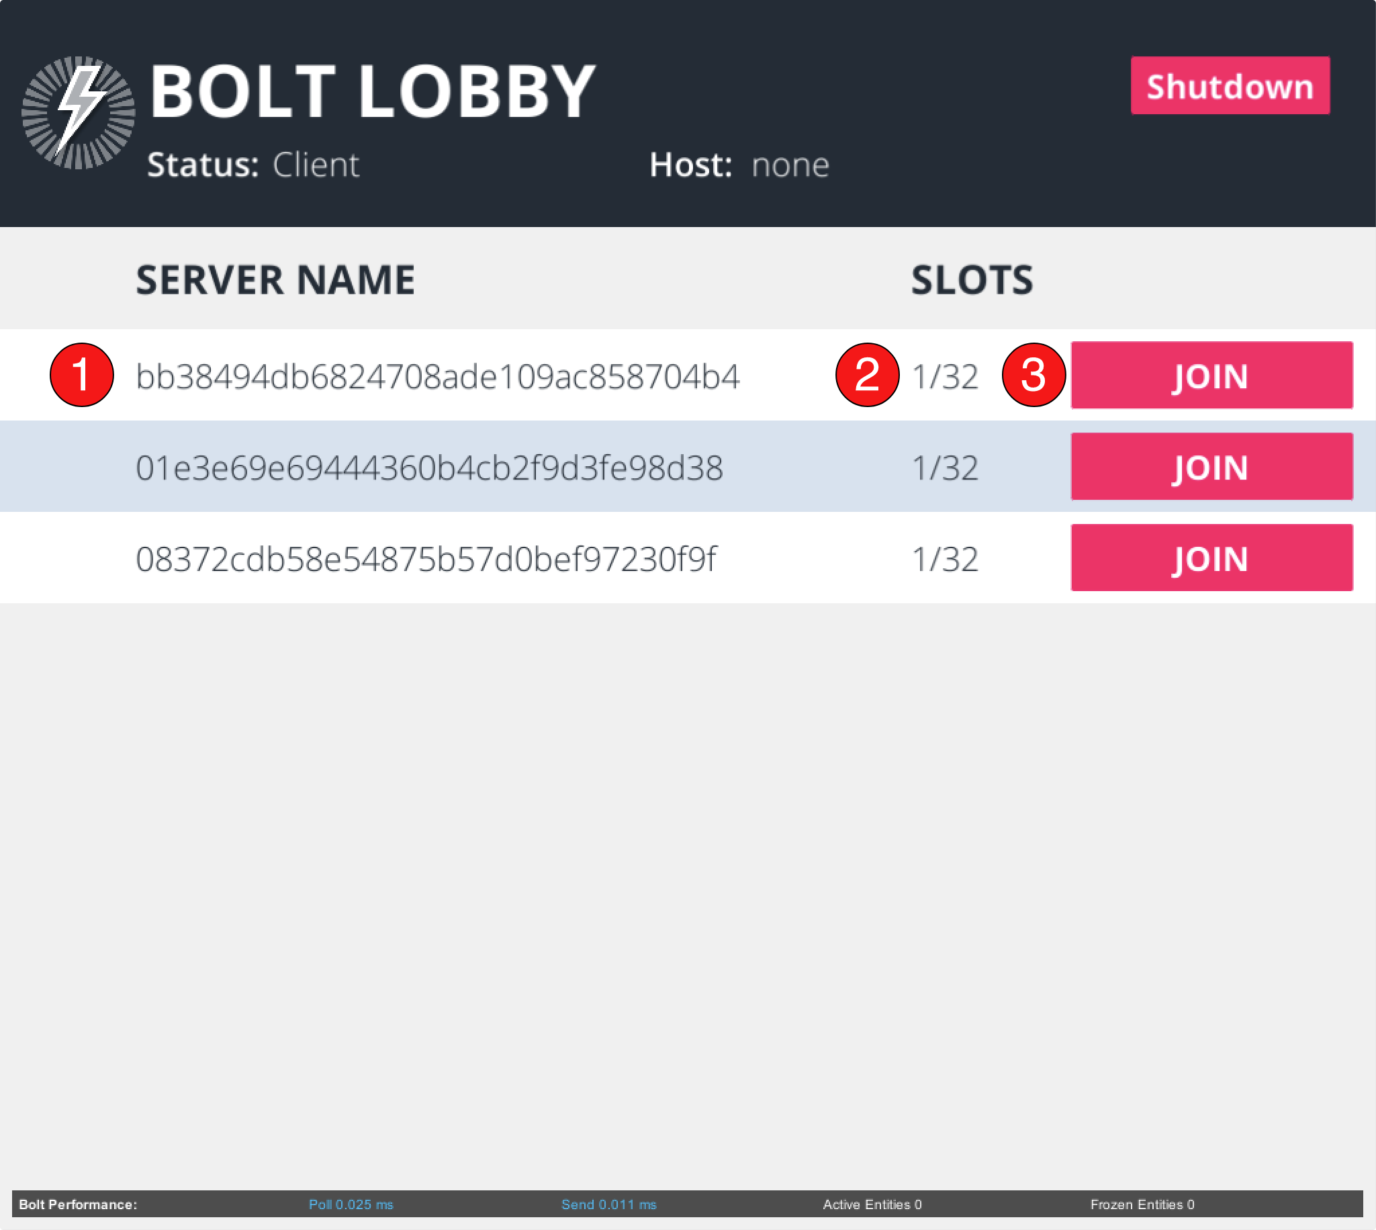1376x1230 pixels.
Task: Click the Bolt Performance label
Action: 79,1204
